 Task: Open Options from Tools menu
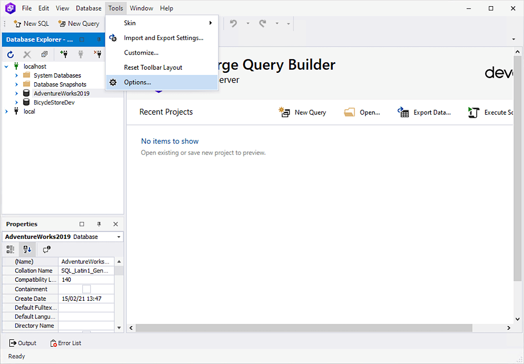(x=162, y=82)
